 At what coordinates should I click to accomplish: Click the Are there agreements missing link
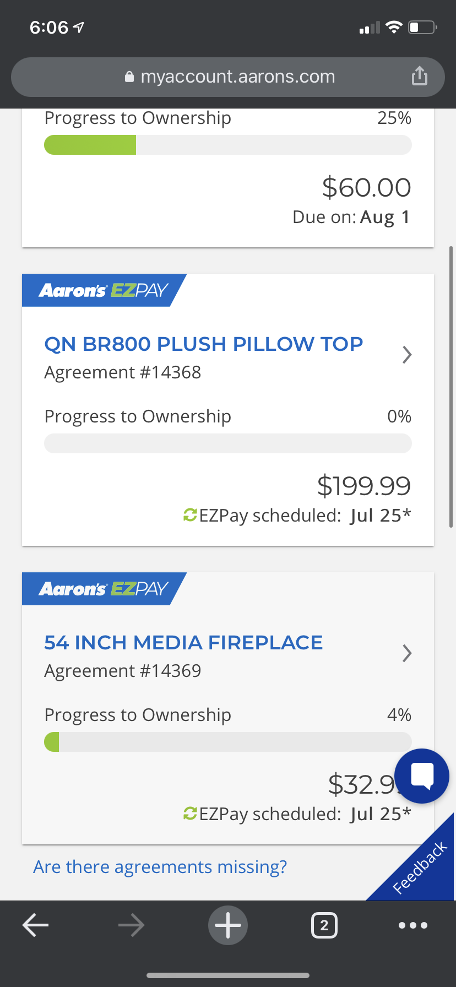coord(160,867)
